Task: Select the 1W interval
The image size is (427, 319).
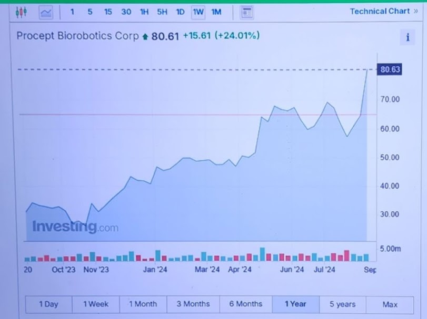Action: tap(198, 12)
